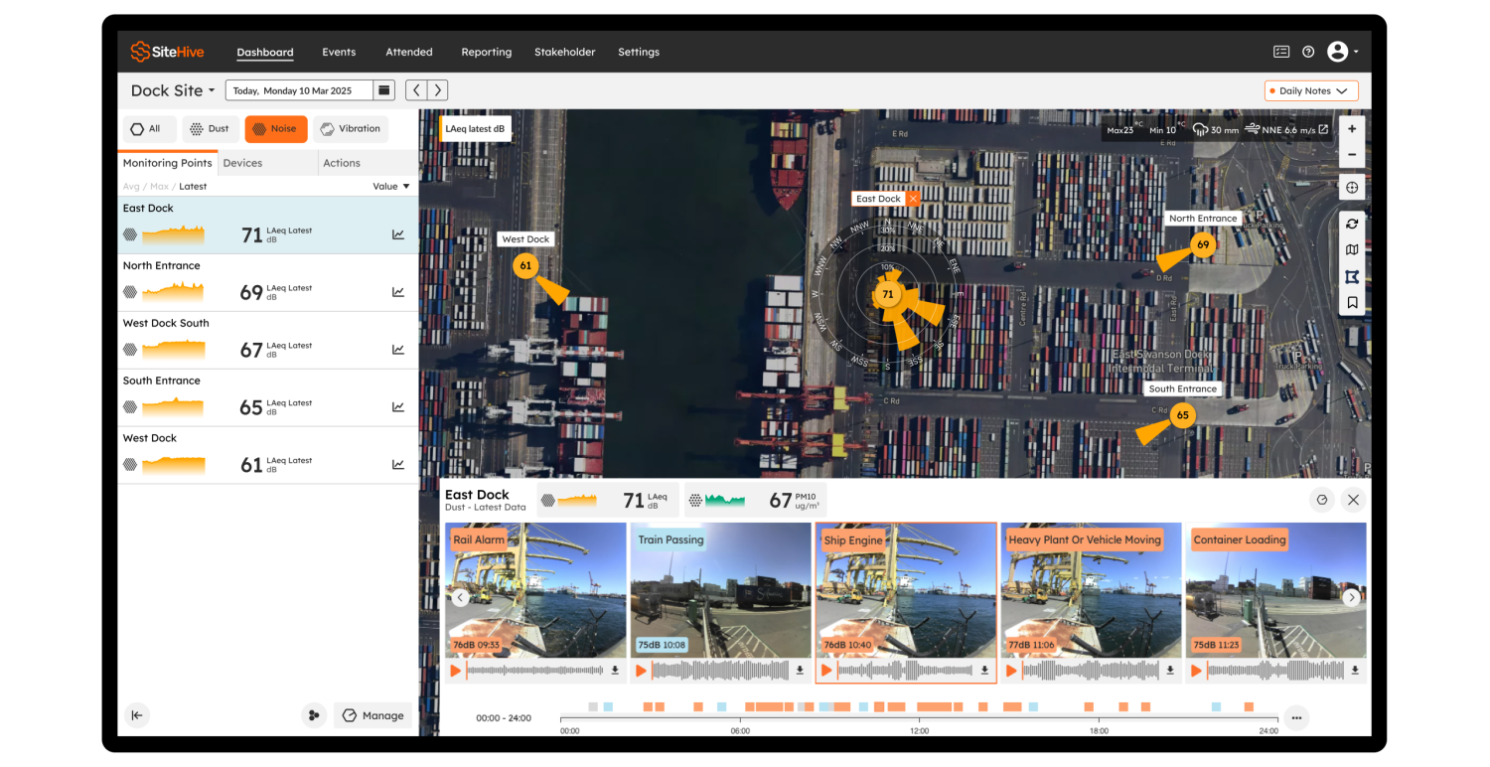Close the East Dock map popup
The width and height of the screenshot is (1490, 767).
click(913, 199)
